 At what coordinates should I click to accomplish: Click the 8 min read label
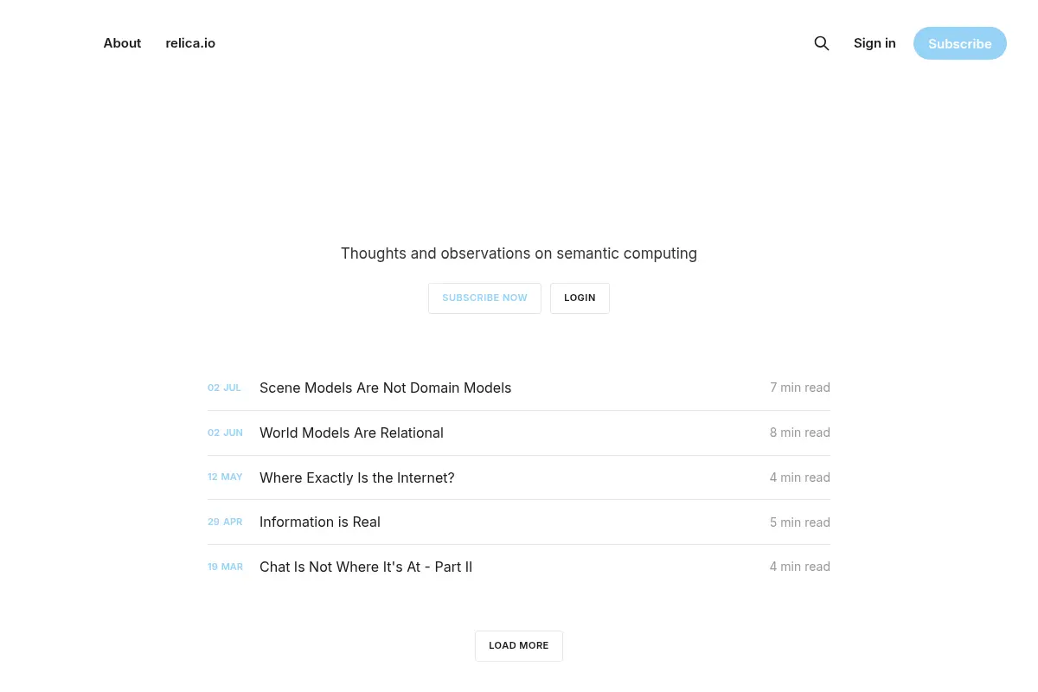click(x=800, y=432)
